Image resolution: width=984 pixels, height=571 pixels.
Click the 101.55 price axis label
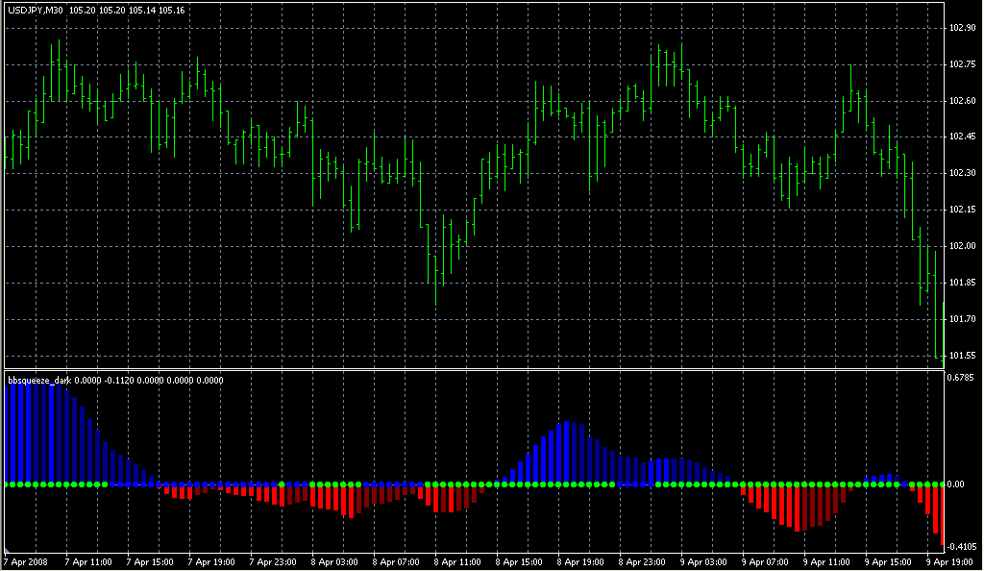[962, 356]
